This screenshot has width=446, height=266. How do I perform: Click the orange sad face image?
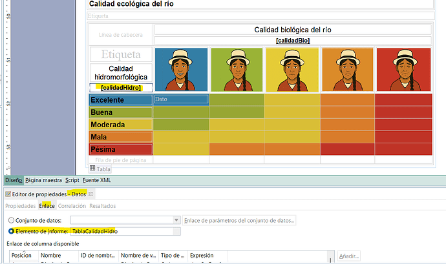pos(347,69)
